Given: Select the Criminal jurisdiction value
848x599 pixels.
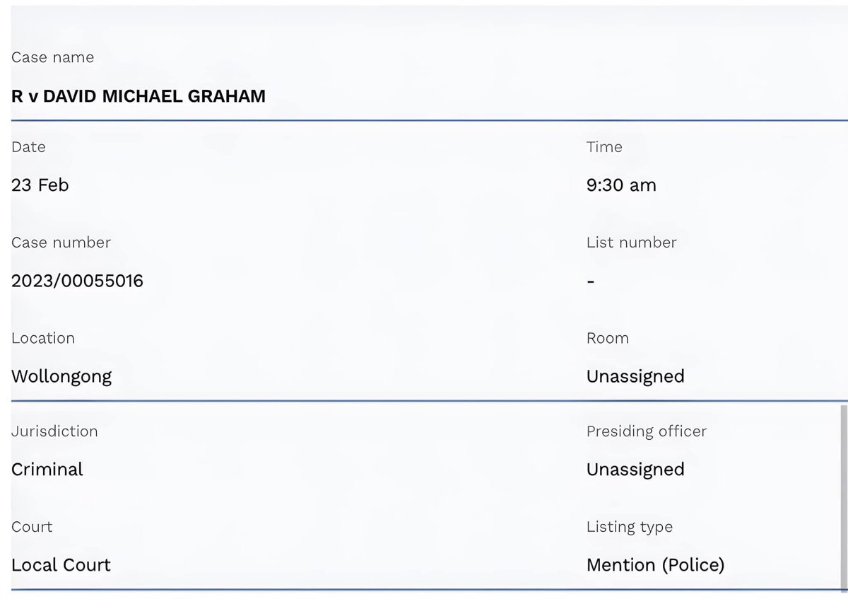Looking at the screenshot, I should tap(47, 470).
